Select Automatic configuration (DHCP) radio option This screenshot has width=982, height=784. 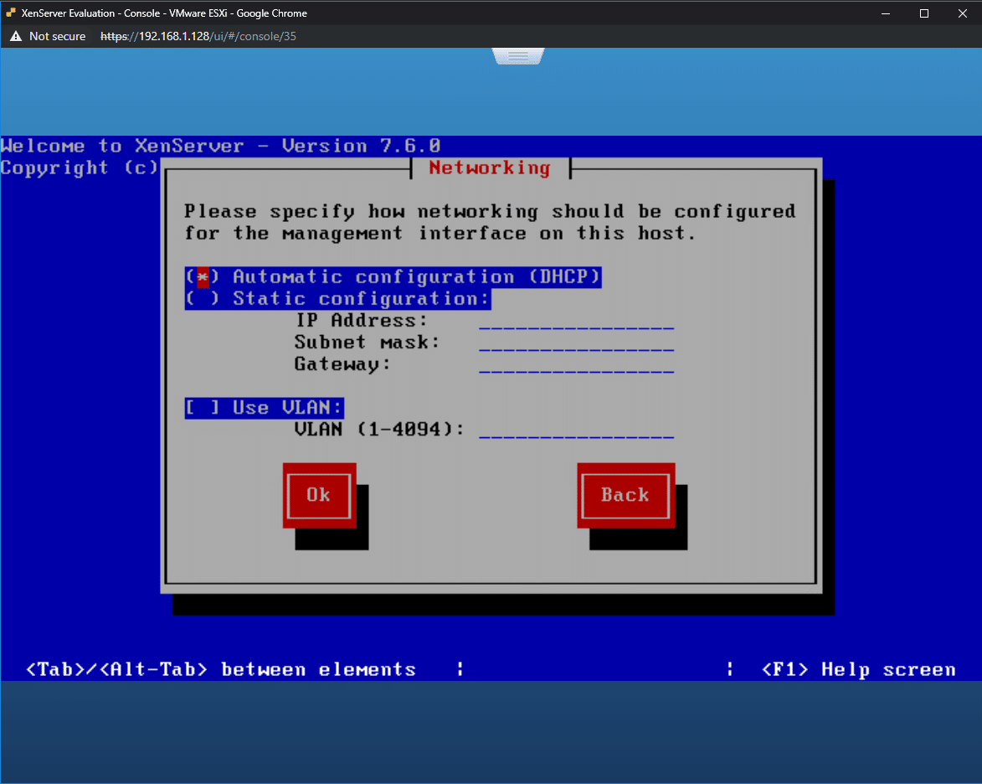[x=393, y=277]
